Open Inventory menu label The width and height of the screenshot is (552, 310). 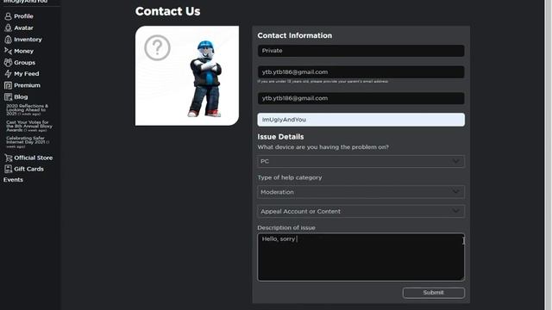point(28,40)
